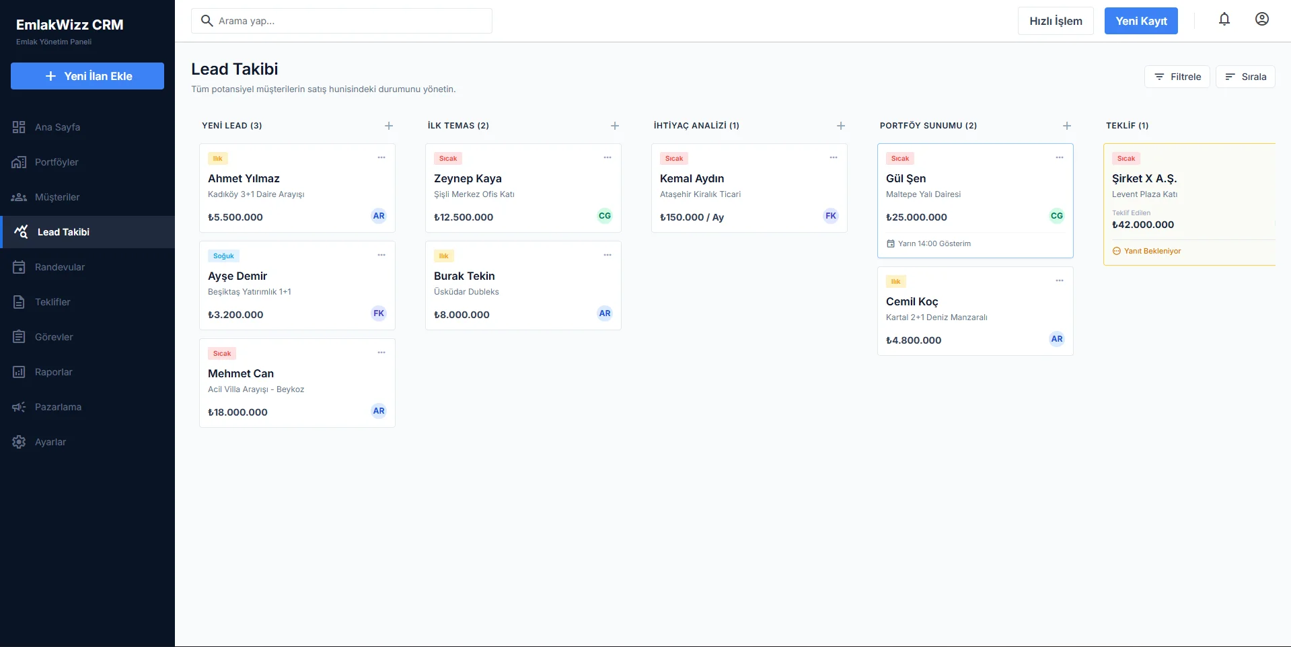Open the Filtrele filter button
The width and height of the screenshot is (1291, 647).
[x=1177, y=77]
